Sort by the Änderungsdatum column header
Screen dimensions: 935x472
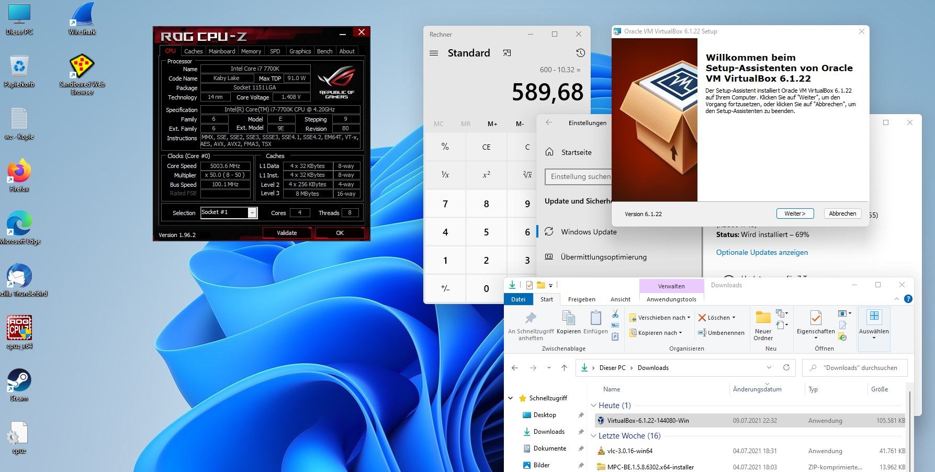pyautogui.click(x=757, y=389)
